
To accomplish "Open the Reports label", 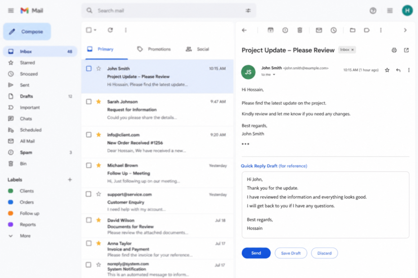I will [x=28, y=225].
